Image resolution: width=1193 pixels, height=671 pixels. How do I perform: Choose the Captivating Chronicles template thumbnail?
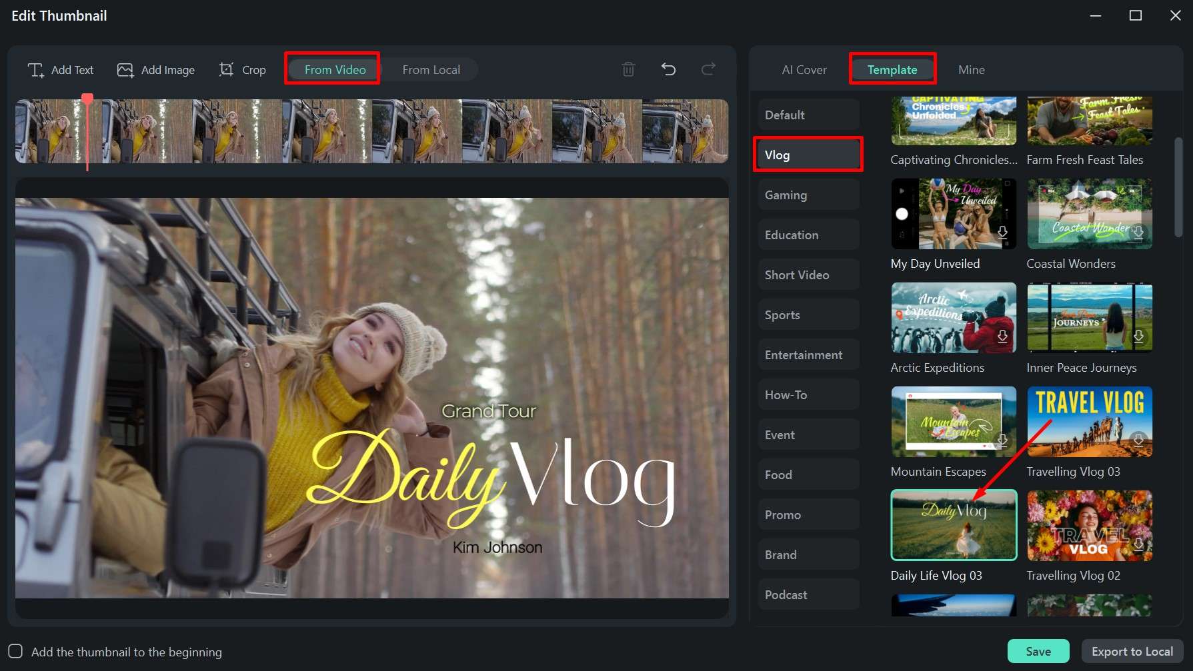954,121
